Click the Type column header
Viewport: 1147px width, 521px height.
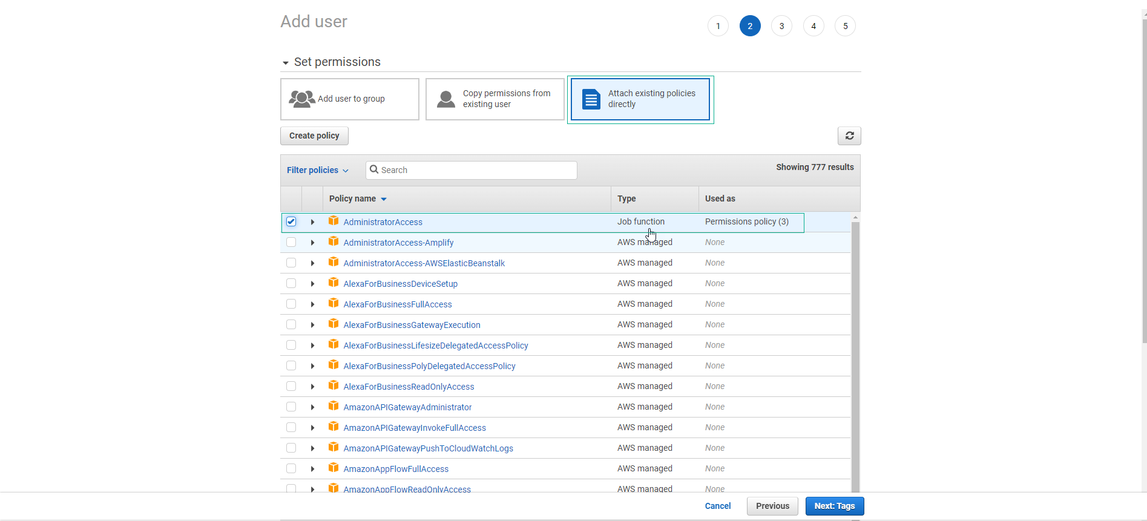(x=626, y=198)
